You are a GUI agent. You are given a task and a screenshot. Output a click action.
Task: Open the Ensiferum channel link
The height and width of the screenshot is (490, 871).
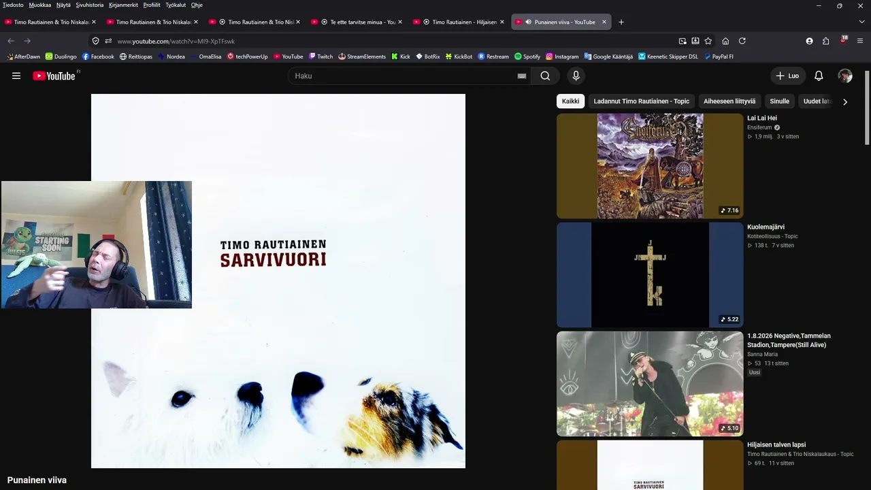(759, 127)
